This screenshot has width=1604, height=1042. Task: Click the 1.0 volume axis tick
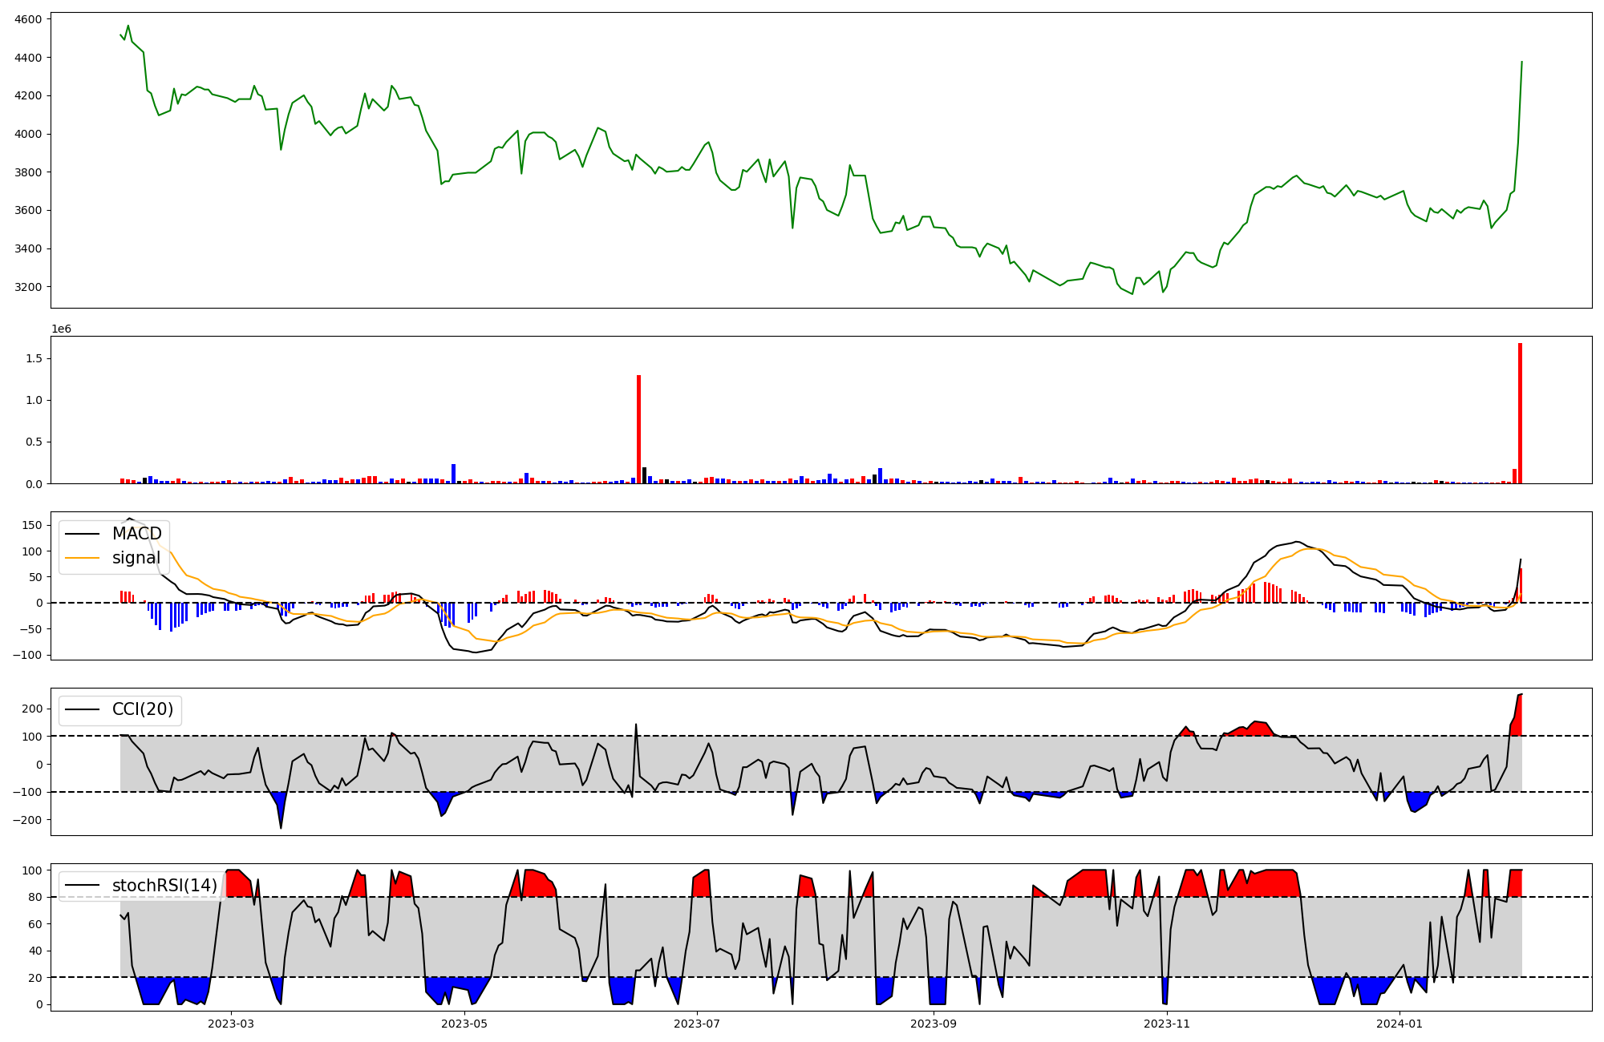coord(35,400)
